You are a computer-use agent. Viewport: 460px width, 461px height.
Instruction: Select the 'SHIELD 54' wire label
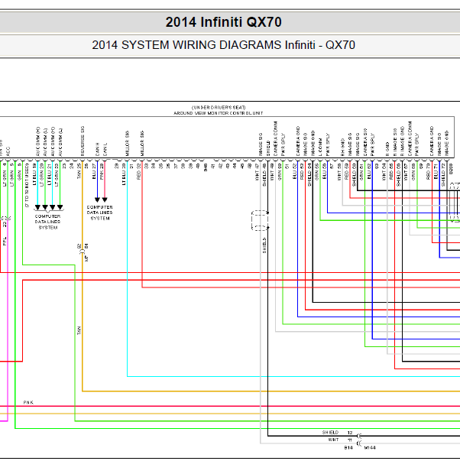click(x=309, y=175)
